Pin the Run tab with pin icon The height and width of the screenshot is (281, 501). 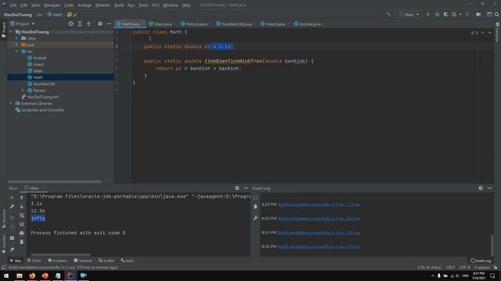tap(13, 250)
